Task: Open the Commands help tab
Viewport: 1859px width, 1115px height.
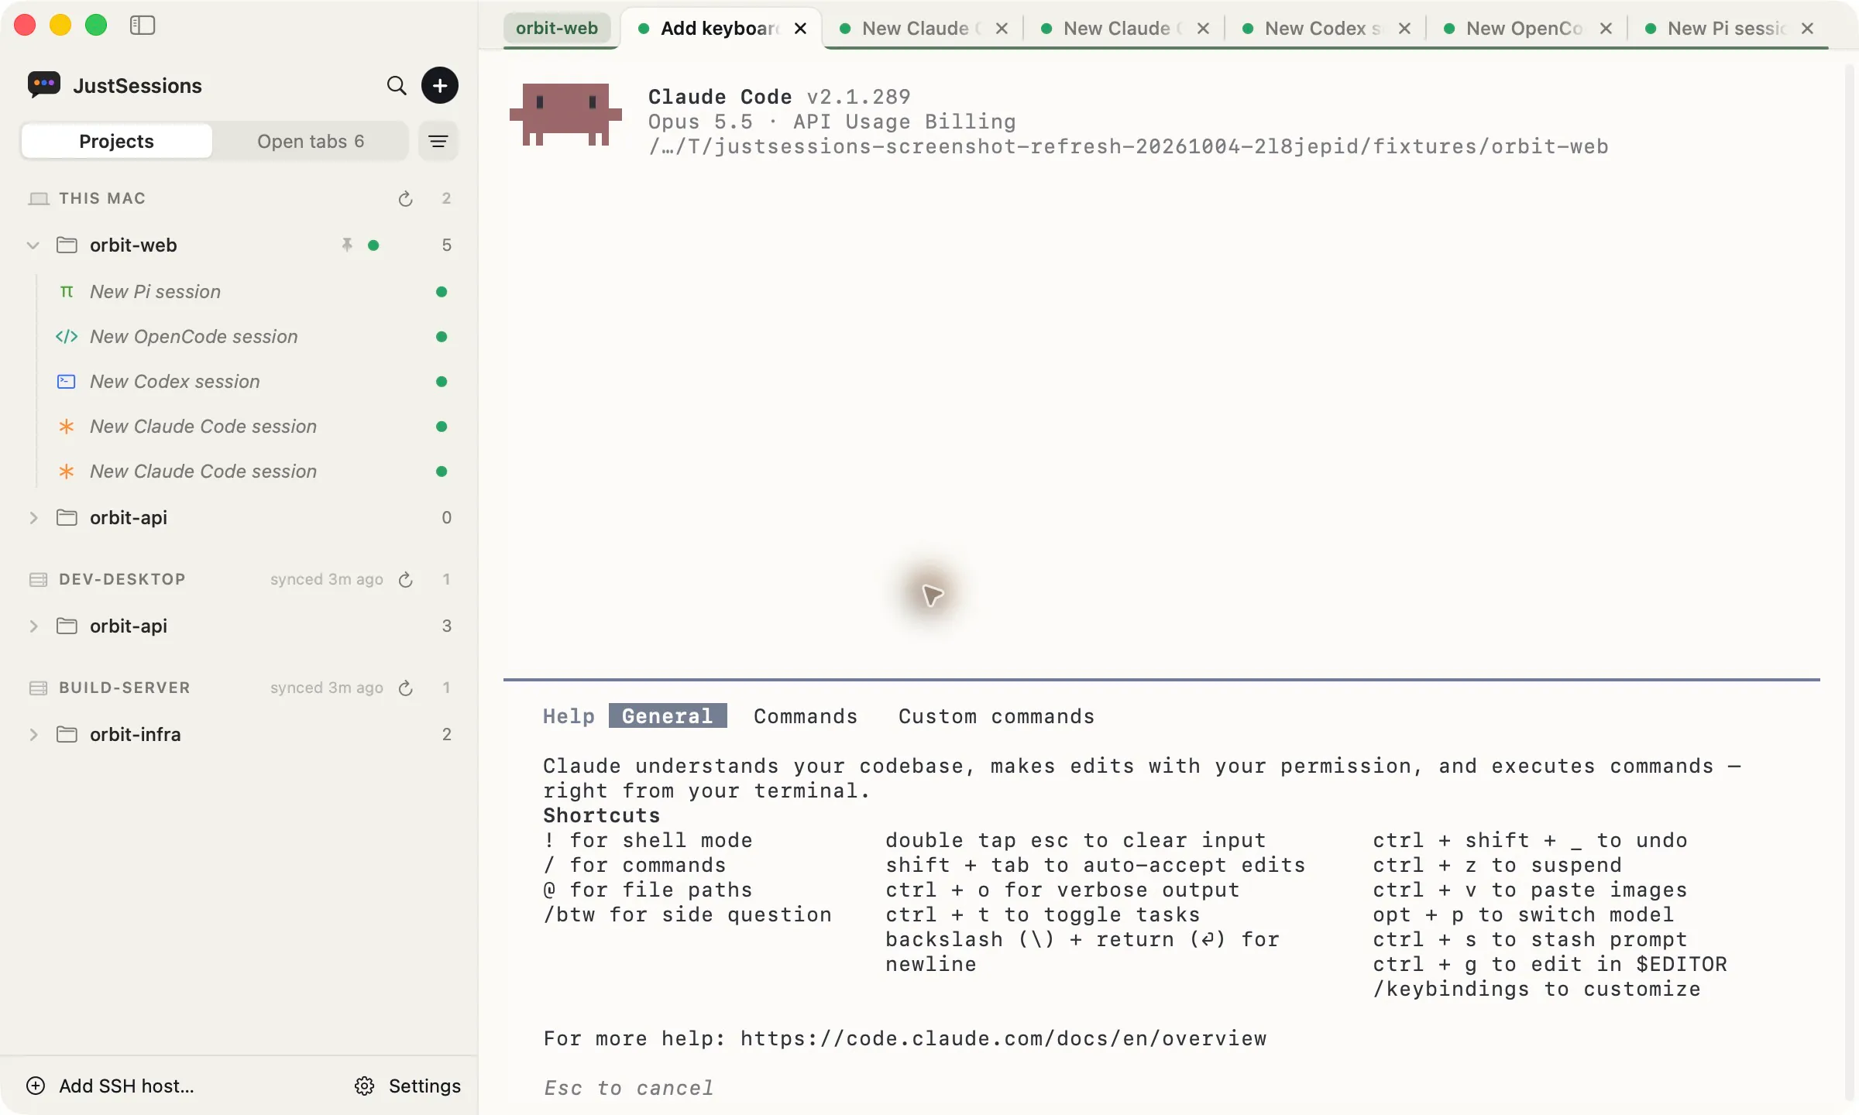Action: pyautogui.click(x=806, y=716)
